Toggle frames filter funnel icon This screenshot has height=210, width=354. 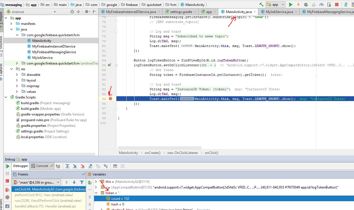82,183
